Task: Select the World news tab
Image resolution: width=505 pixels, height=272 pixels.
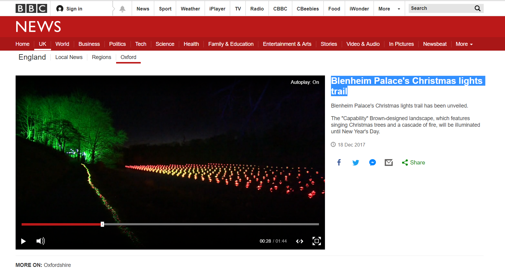Action: click(x=62, y=44)
